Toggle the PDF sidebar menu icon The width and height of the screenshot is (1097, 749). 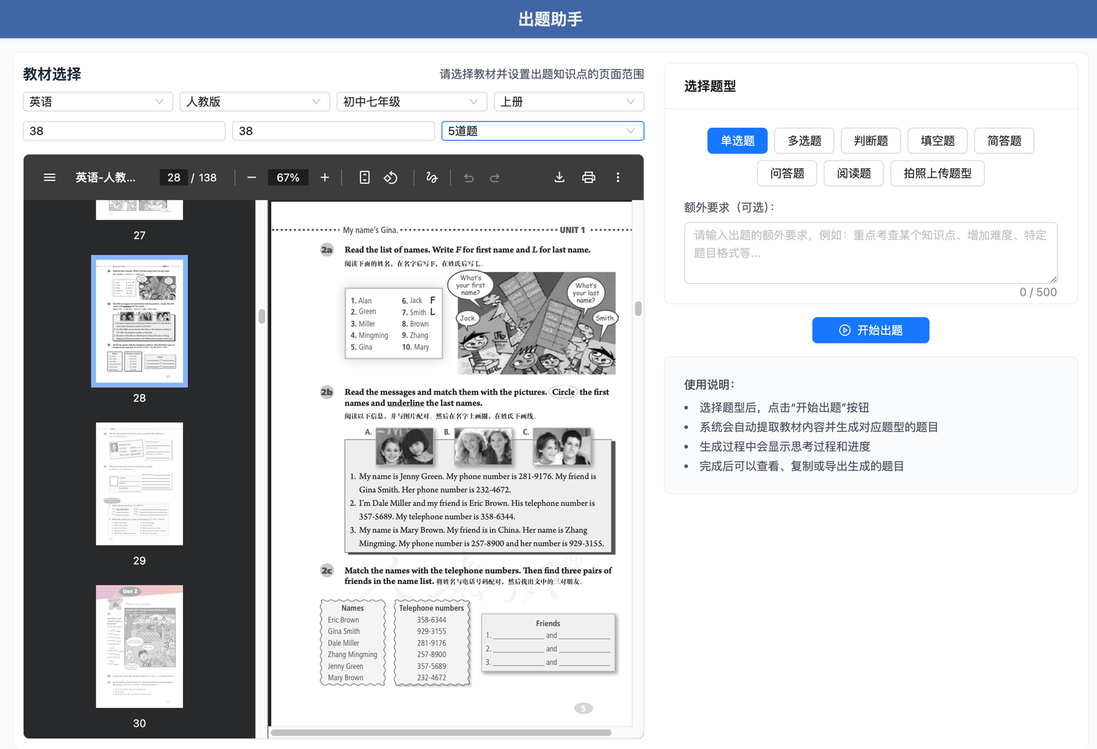49,178
